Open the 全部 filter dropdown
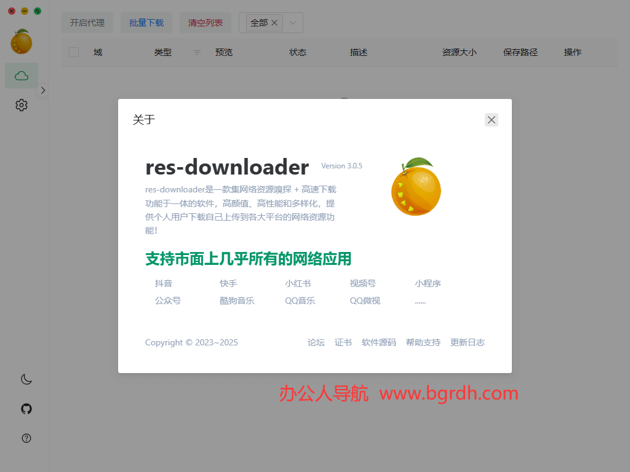 tap(294, 23)
